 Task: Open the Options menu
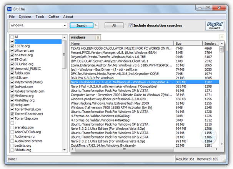point(25,17)
